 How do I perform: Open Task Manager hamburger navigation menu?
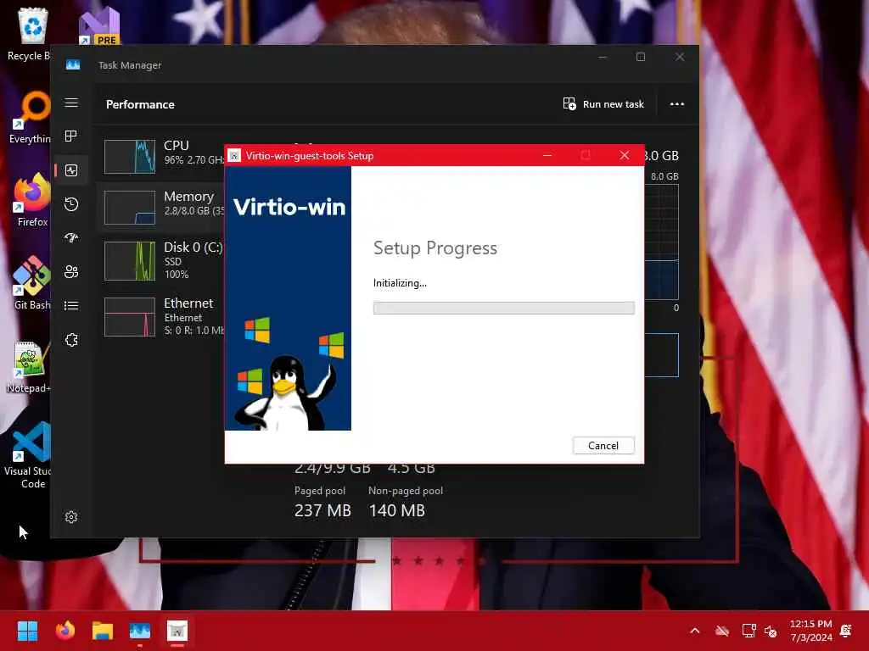click(71, 103)
